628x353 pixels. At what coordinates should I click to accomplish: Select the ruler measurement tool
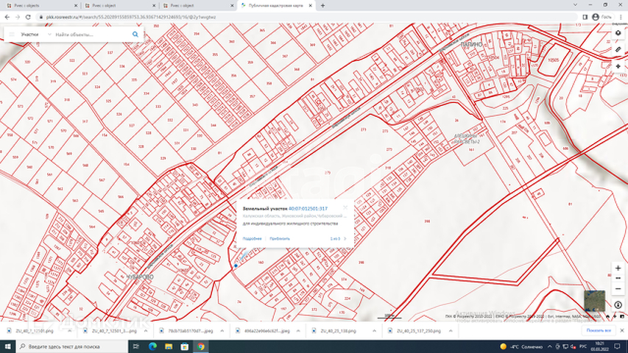pyautogui.click(x=618, y=49)
